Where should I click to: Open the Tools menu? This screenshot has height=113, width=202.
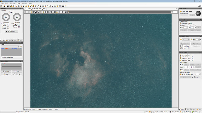(x=19, y=4)
